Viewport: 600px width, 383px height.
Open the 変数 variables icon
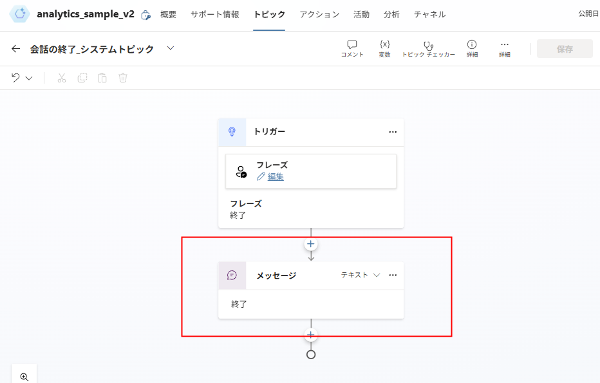click(384, 44)
